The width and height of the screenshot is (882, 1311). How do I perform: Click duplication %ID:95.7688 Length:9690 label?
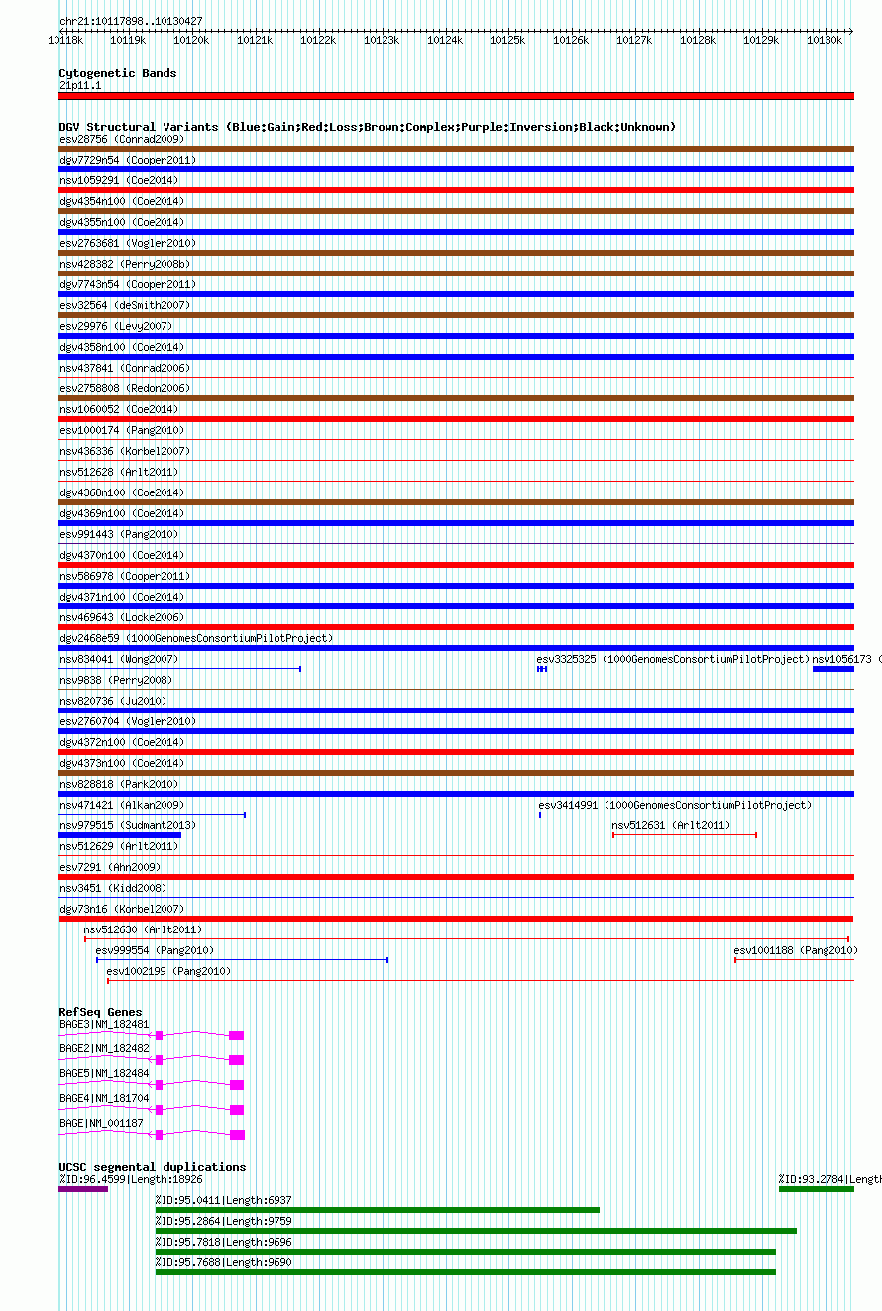(x=223, y=1262)
